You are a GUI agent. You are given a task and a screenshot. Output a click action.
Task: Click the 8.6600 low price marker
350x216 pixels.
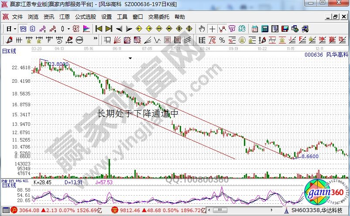[x=310, y=156]
